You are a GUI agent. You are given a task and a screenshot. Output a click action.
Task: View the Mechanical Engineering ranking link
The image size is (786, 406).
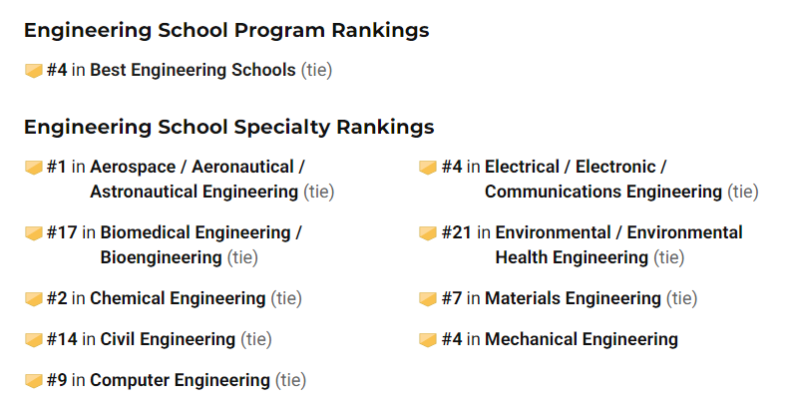[x=581, y=339]
